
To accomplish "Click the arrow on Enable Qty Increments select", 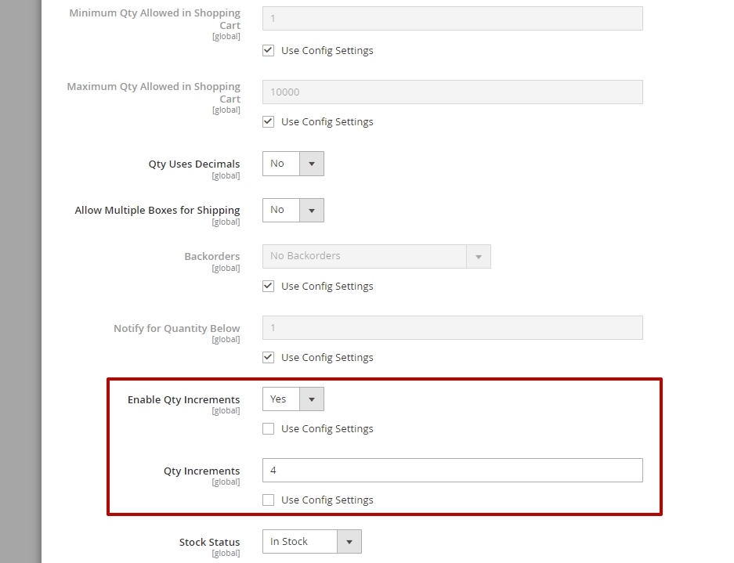I will (x=312, y=399).
